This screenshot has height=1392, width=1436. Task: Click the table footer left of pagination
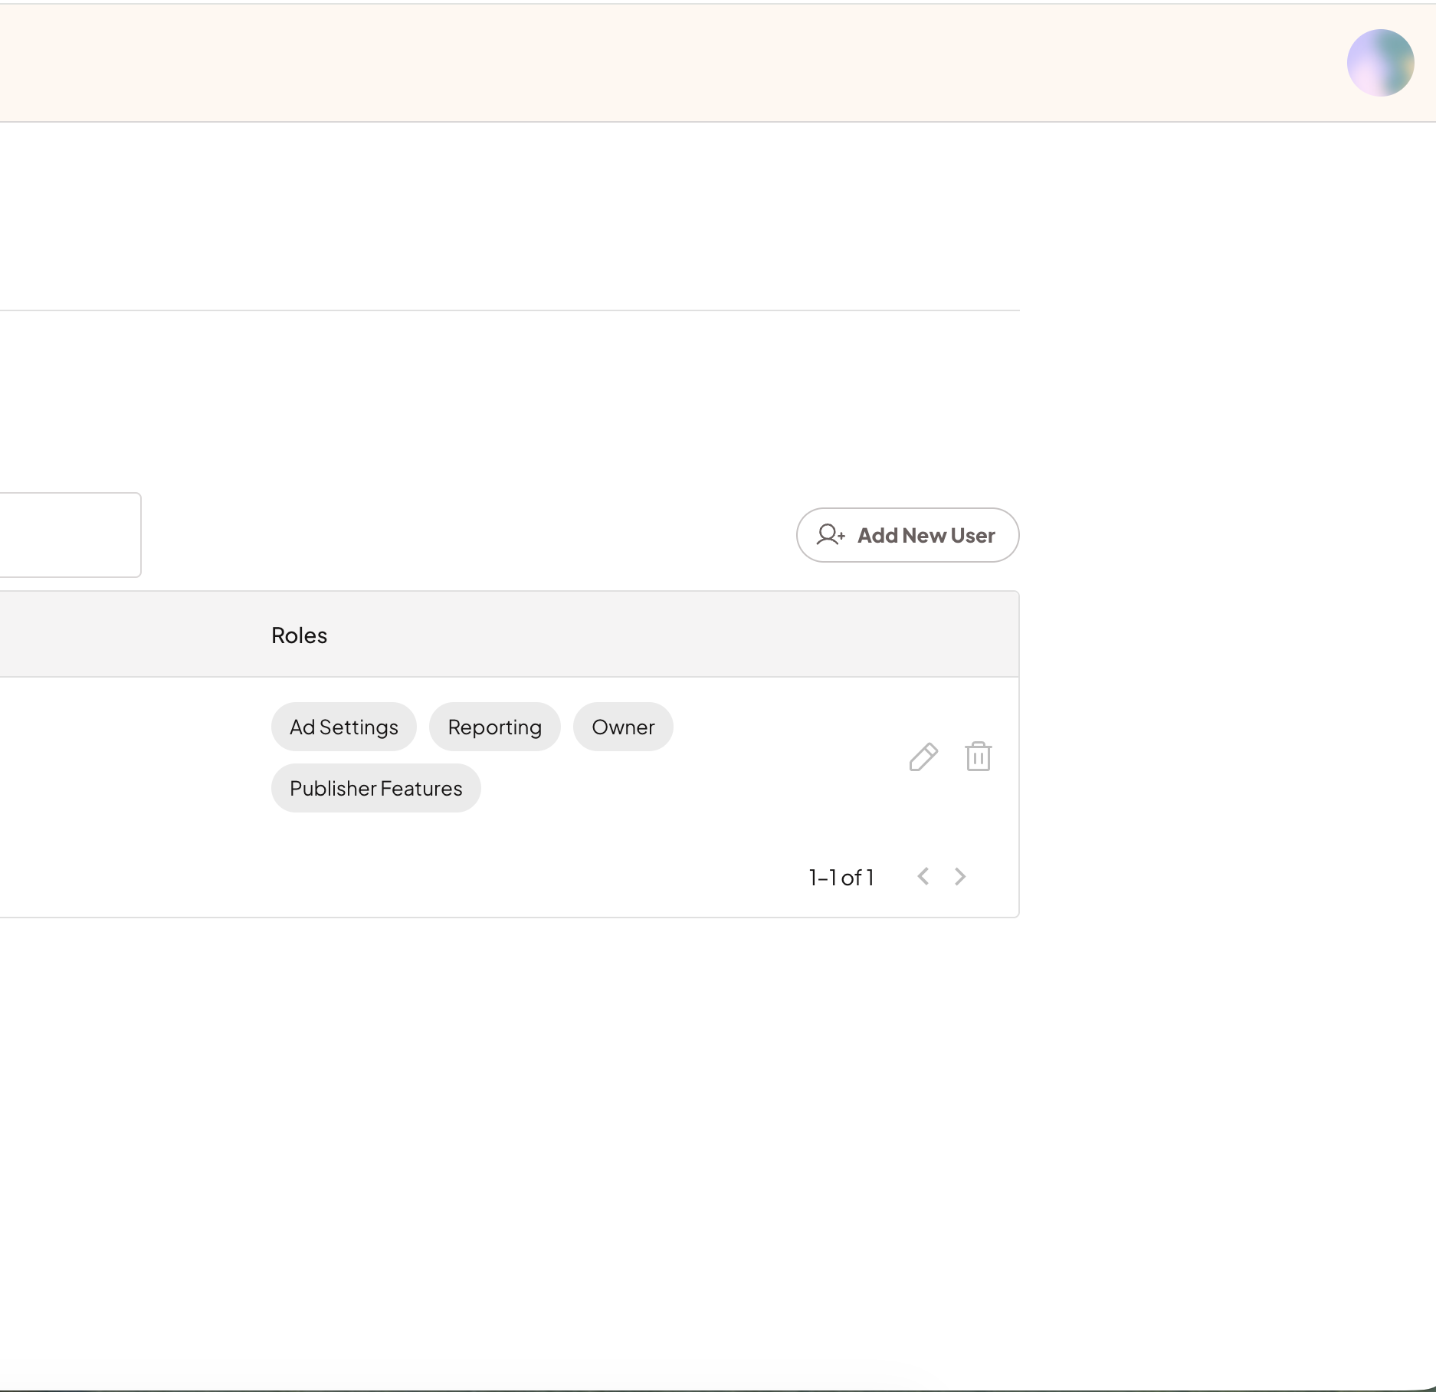click(x=460, y=878)
